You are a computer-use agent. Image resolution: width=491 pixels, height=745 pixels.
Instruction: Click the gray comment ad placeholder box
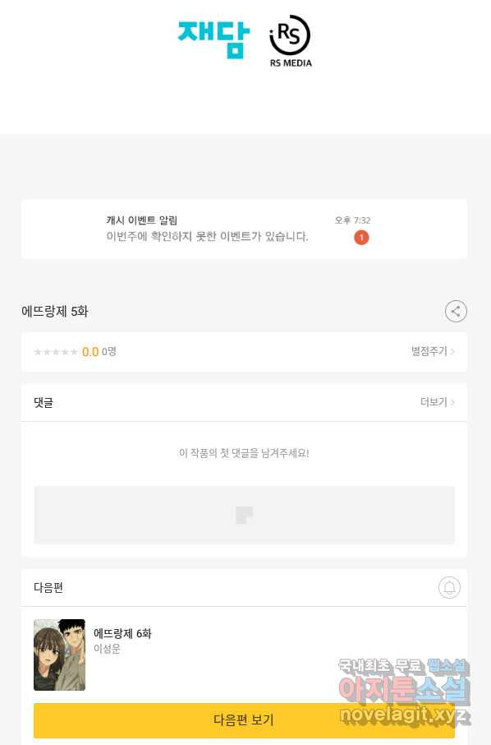point(244,515)
